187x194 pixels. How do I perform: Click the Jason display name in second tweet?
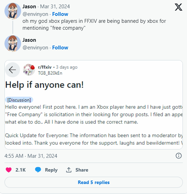coord(29,40)
